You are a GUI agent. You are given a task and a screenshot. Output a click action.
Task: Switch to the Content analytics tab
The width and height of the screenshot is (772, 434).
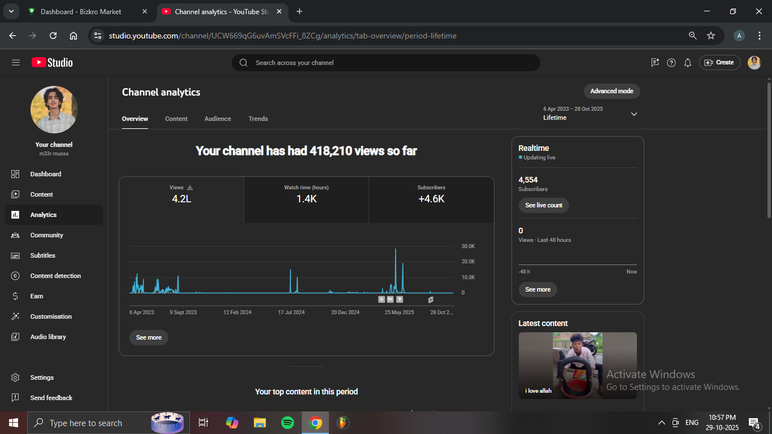(x=176, y=119)
